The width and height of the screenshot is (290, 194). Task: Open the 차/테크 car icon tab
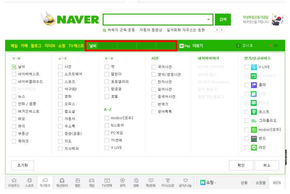tap(45, 183)
